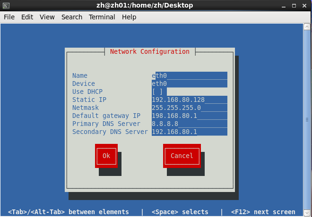
Task: Open the Terminal menu
Action: [x=102, y=17]
